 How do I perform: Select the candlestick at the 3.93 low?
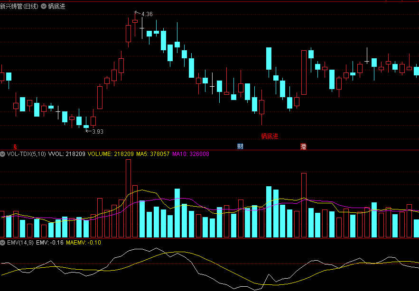[x=86, y=124]
